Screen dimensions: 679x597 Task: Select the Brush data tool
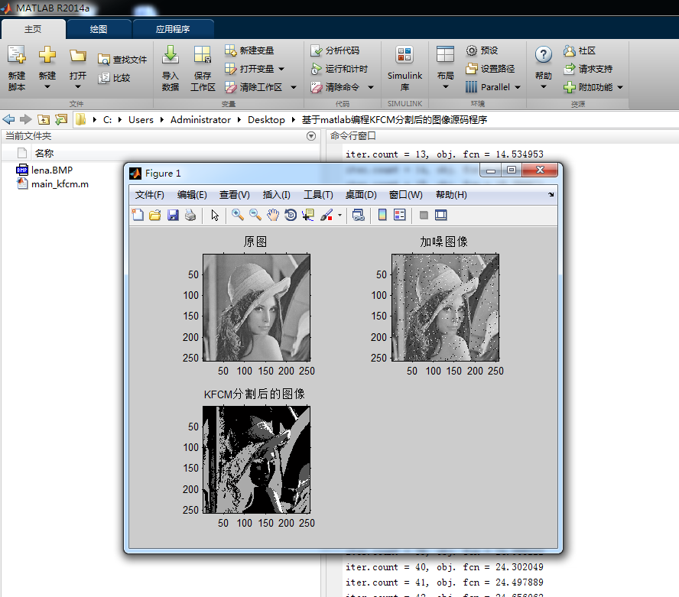click(x=327, y=215)
